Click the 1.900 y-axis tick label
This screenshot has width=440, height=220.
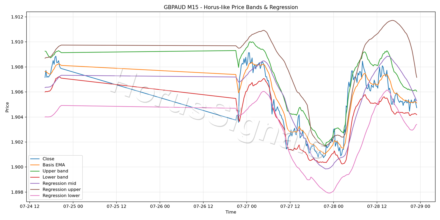click(x=17, y=167)
